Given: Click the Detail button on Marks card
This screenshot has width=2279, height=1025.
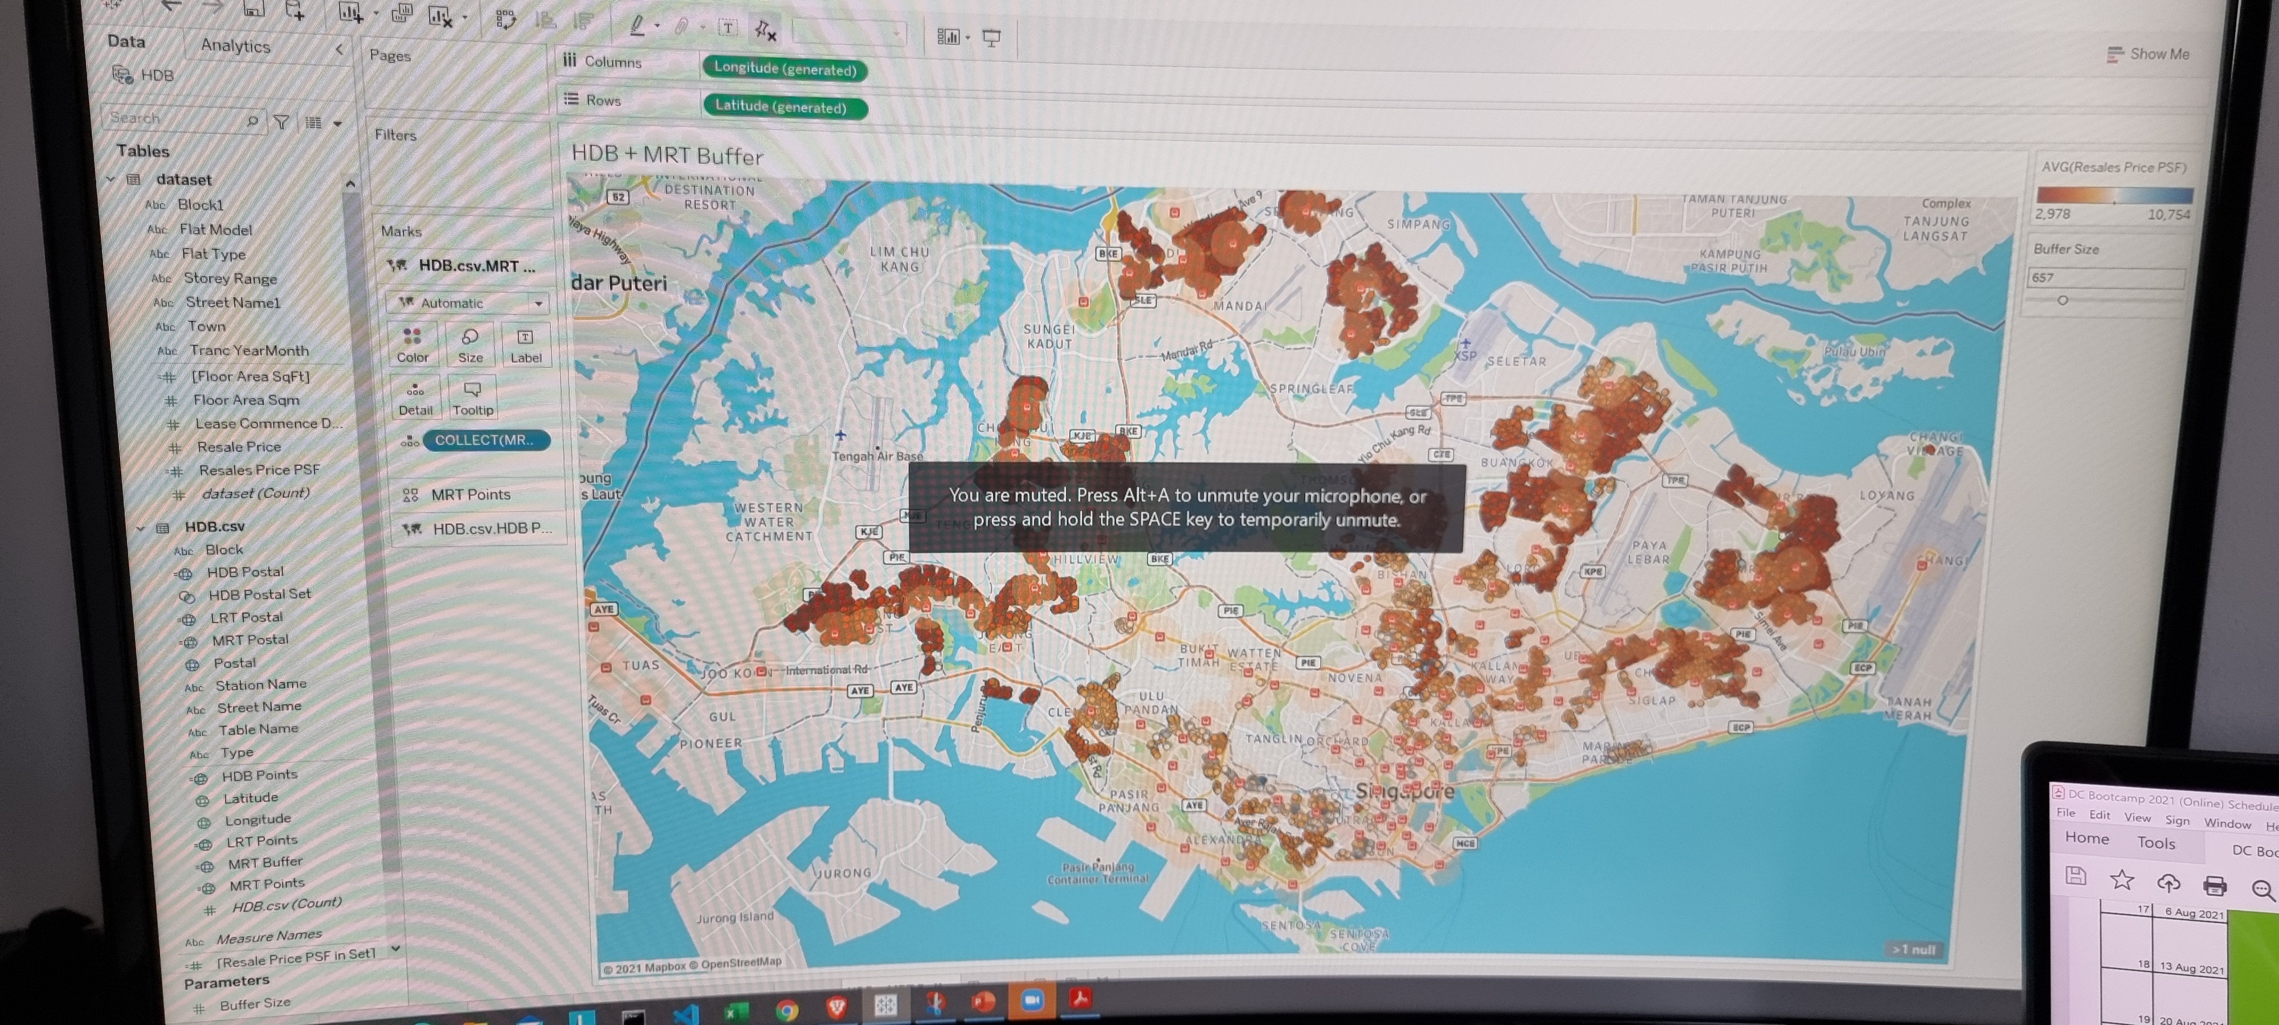Looking at the screenshot, I should click(415, 398).
